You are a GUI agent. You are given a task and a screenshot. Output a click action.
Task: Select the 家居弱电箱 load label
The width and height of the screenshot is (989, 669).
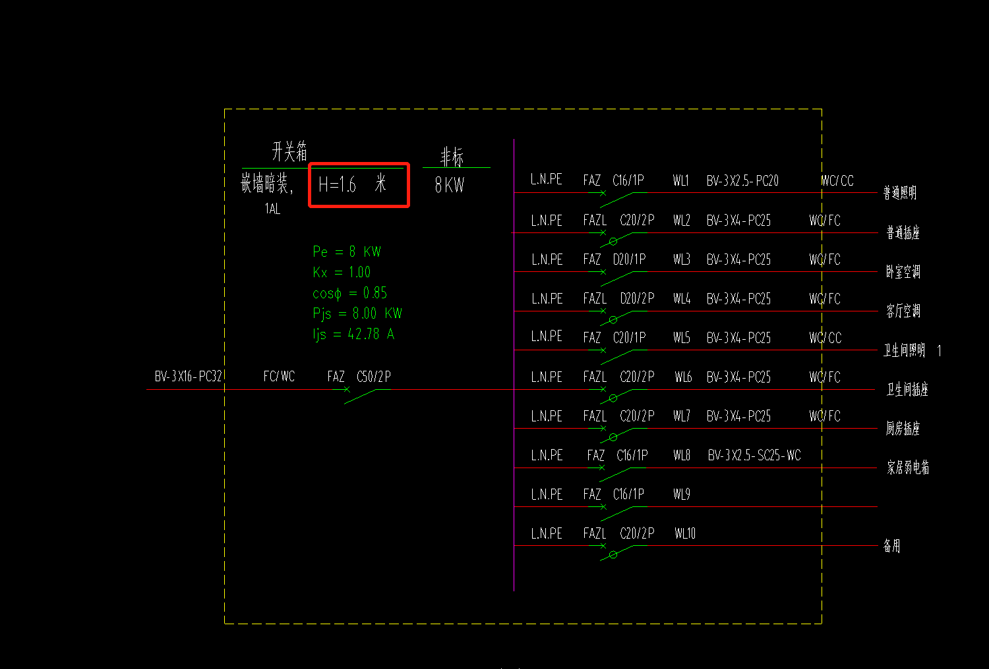pyautogui.click(x=908, y=468)
